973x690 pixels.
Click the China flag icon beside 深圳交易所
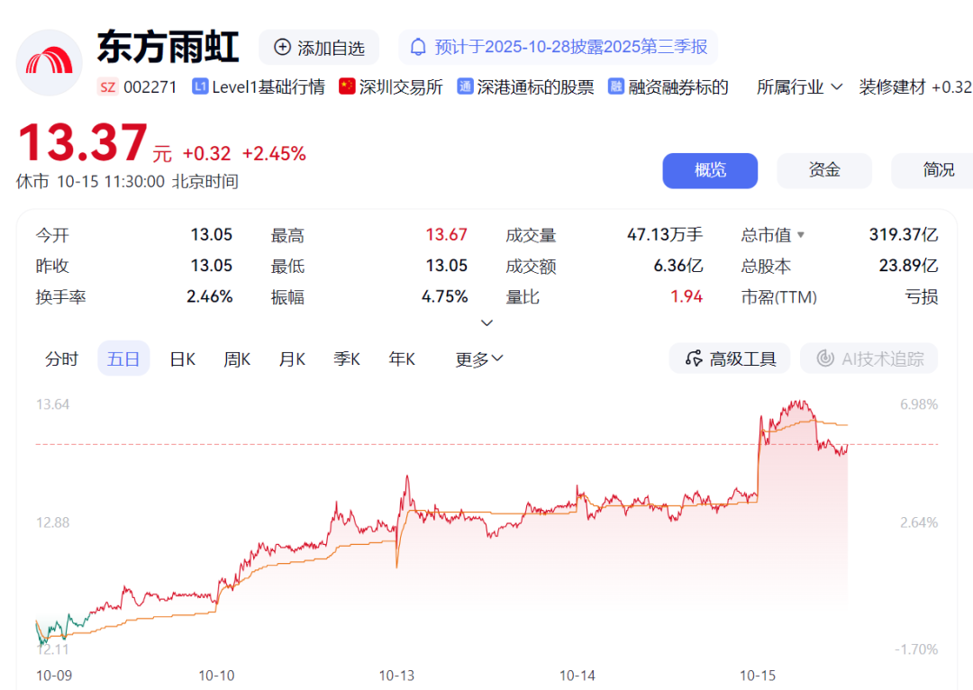click(347, 86)
